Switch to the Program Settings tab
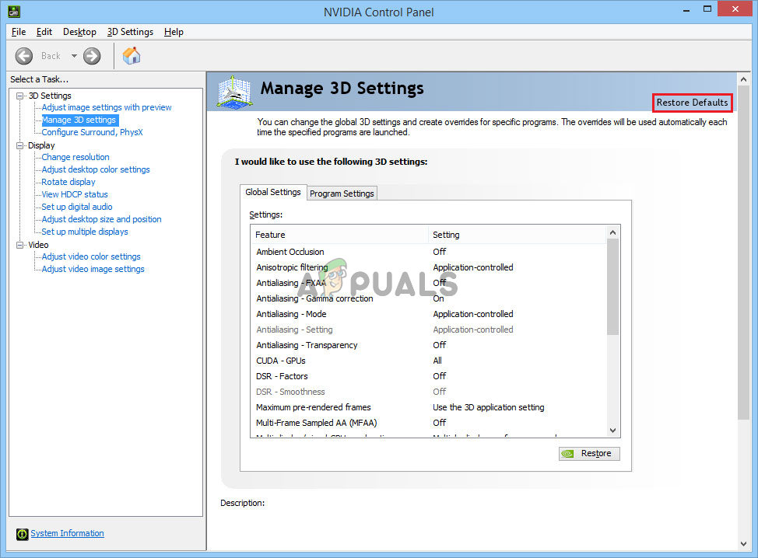 tap(342, 194)
